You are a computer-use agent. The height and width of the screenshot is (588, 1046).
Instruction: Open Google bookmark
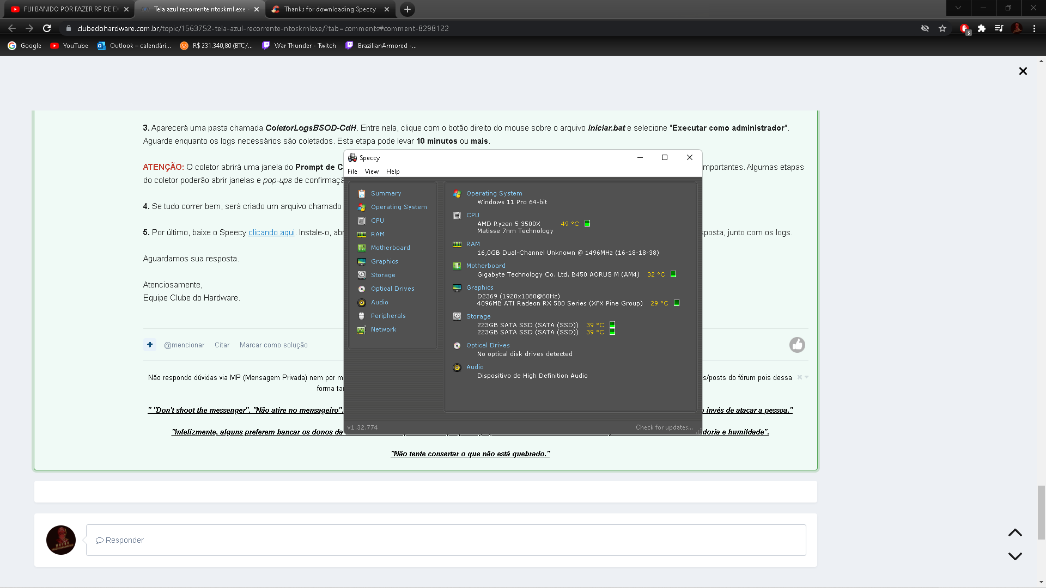click(25, 46)
